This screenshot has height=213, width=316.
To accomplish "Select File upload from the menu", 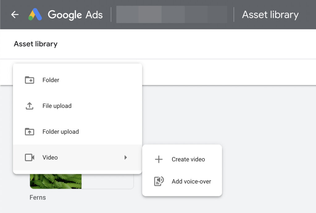I will pyautogui.click(x=56, y=106).
